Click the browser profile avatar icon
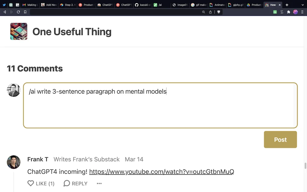 pyautogui.click(x=295, y=12)
